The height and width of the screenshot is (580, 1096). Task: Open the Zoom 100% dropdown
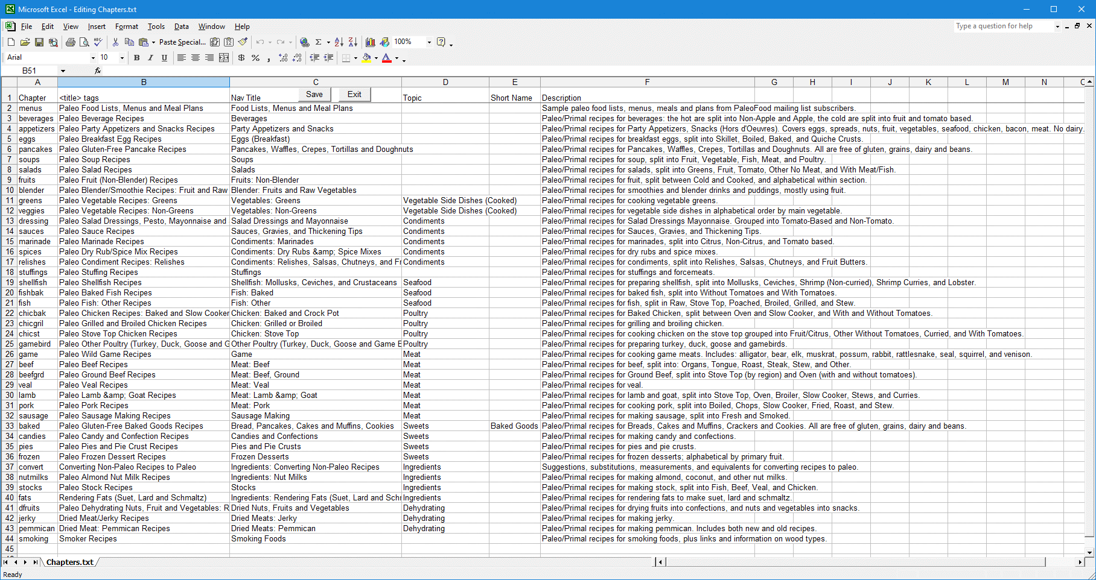pyautogui.click(x=429, y=42)
